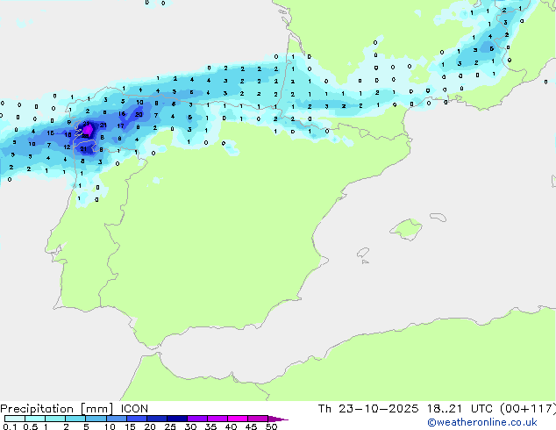The height and width of the screenshot is (430, 556).
Task: Pick the 35–40 mm violet legend swatch
Action: (217, 419)
